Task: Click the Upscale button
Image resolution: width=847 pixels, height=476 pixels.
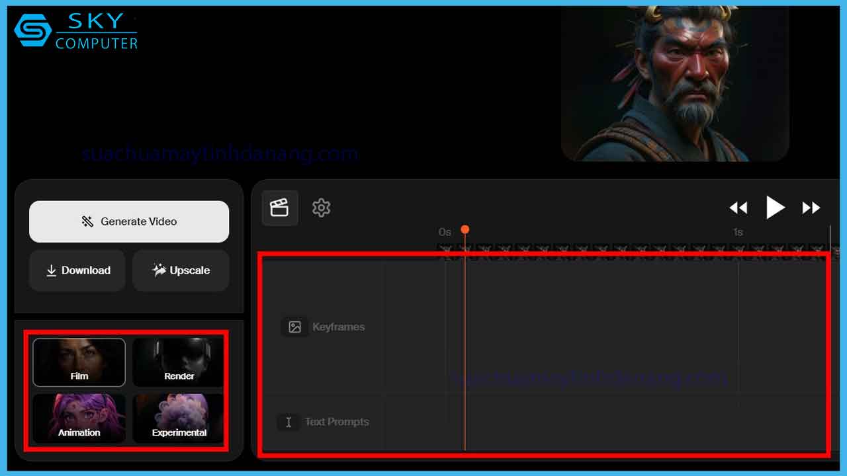Action: coord(181,270)
